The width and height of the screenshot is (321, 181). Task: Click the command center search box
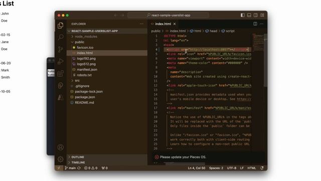click(x=169, y=15)
